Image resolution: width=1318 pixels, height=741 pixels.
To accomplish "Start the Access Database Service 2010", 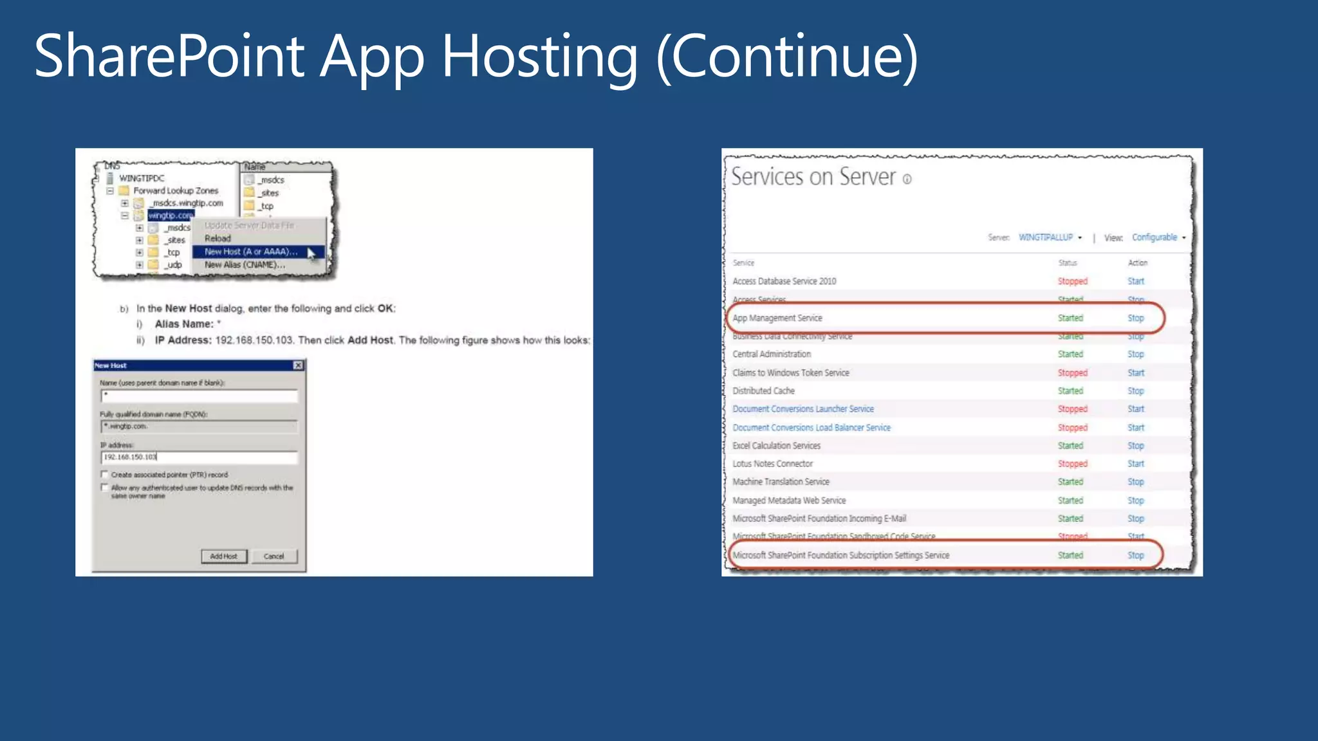I will pos(1136,281).
